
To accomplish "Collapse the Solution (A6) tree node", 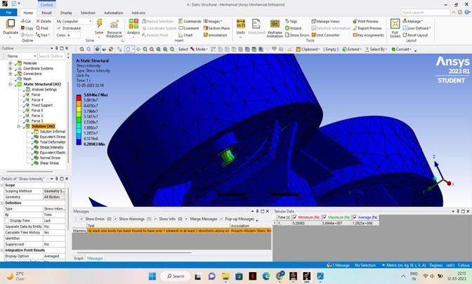I will coord(19,126).
